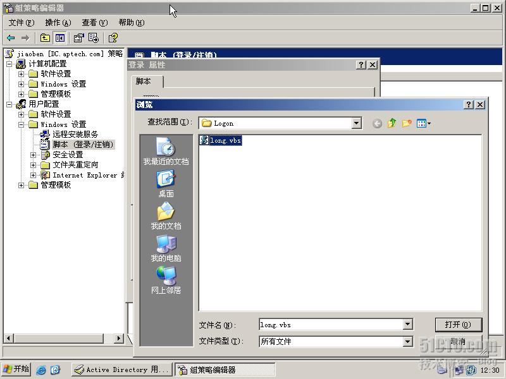The height and width of the screenshot is (379, 506).
Task: Select the long.vbs script file icon
Action: (204, 140)
